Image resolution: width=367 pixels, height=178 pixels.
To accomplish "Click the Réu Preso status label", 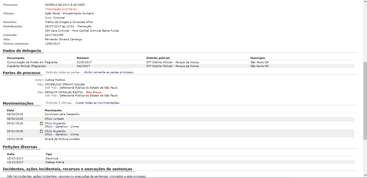I will 94,92.
